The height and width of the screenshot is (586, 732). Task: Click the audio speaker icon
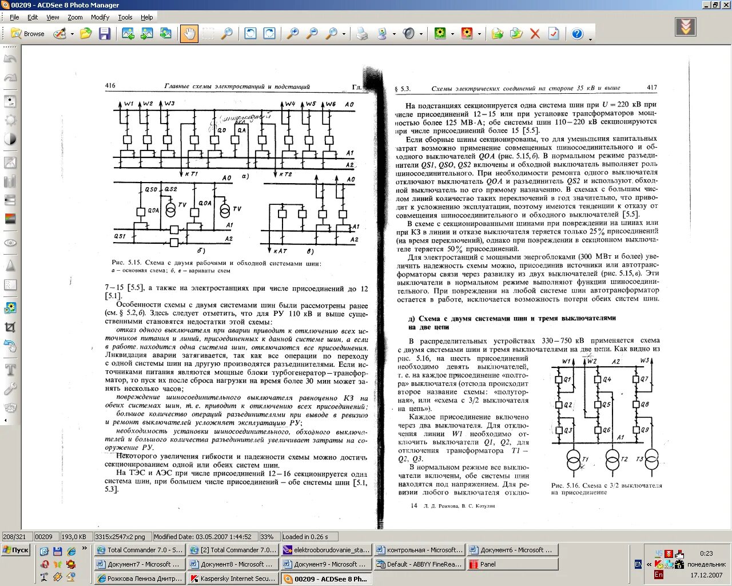(x=408, y=34)
